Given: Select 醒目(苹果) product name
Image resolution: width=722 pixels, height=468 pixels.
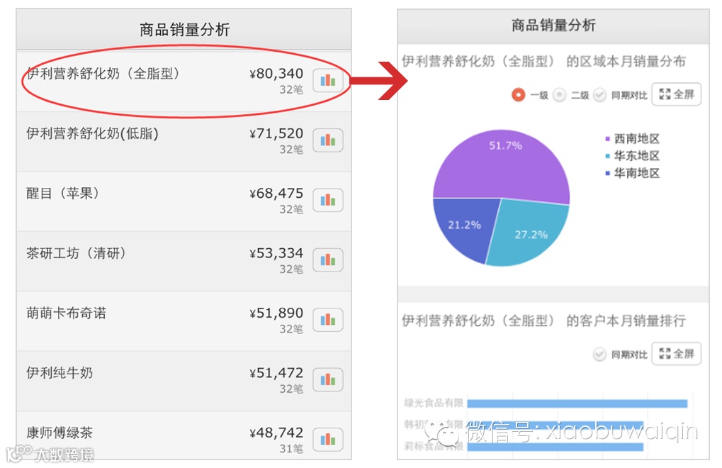Looking at the screenshot, I should (x=62, y=193).
